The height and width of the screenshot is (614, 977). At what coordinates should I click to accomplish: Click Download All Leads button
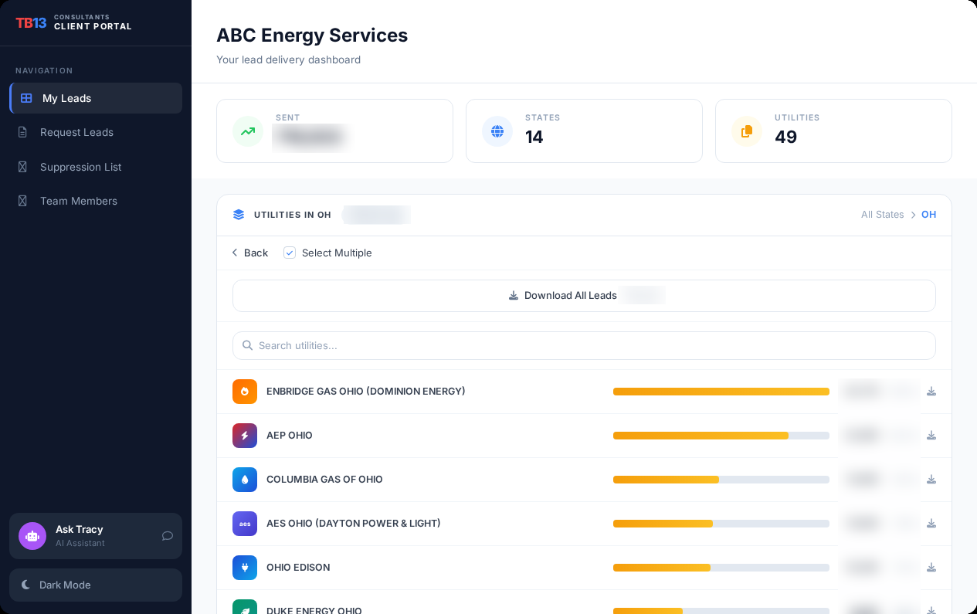(x=584, y=296)
